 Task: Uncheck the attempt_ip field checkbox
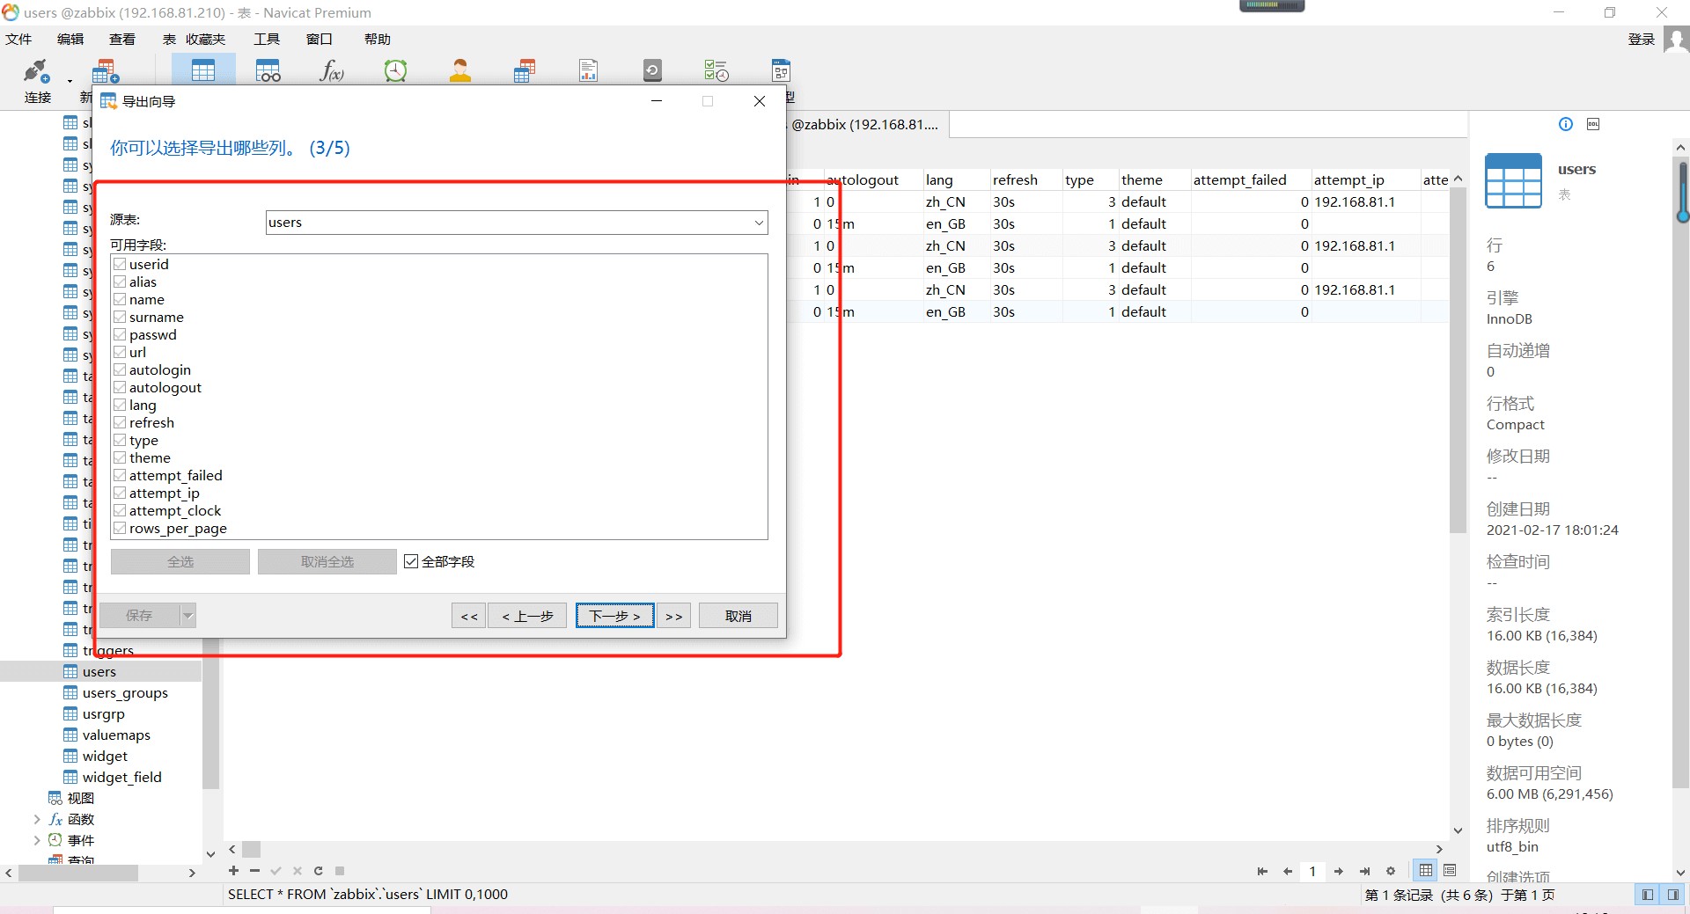(x=120, y=493)
